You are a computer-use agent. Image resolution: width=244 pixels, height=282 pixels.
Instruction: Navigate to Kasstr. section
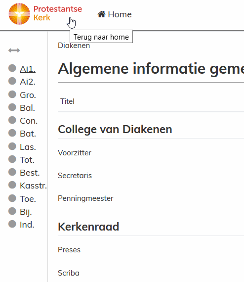34,186
